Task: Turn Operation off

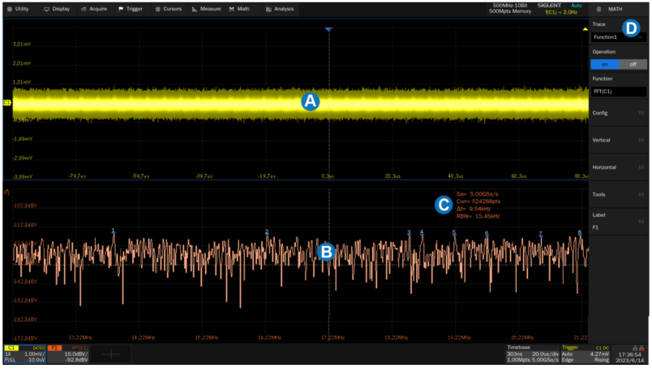Action: pyautogui.click(x=633, y=64)
